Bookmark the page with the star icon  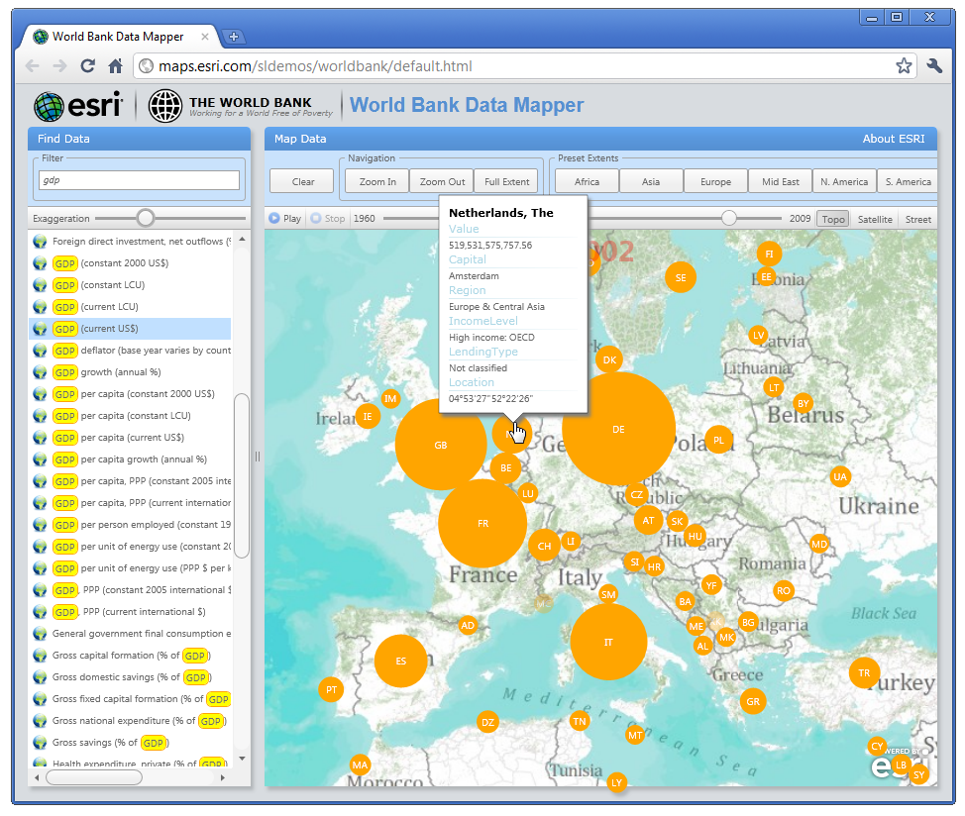point(904,65)
